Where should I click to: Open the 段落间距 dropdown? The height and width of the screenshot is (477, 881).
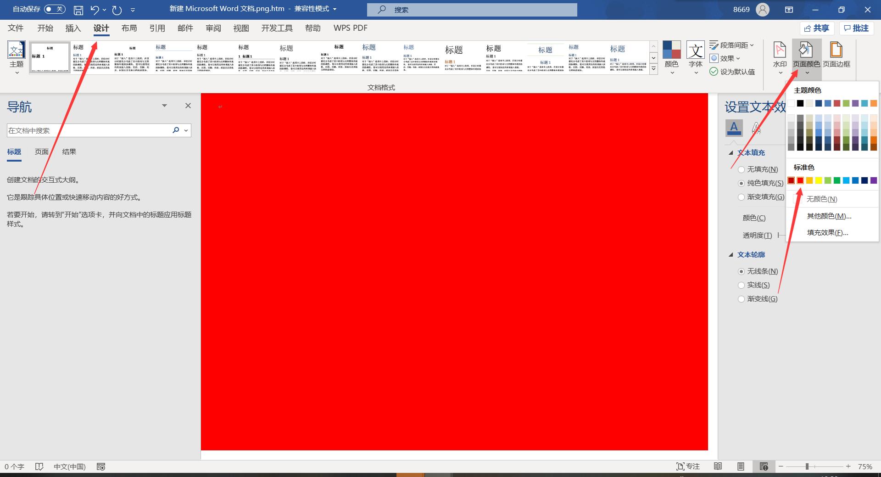click(732, 45)
